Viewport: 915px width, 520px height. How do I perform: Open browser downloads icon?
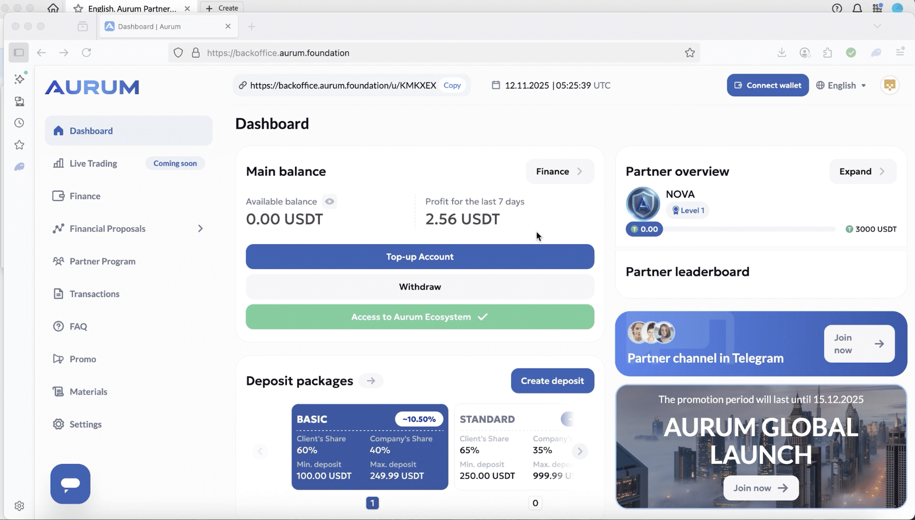(782, 52)
